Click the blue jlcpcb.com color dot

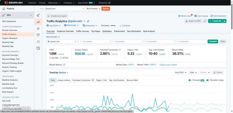48,41
